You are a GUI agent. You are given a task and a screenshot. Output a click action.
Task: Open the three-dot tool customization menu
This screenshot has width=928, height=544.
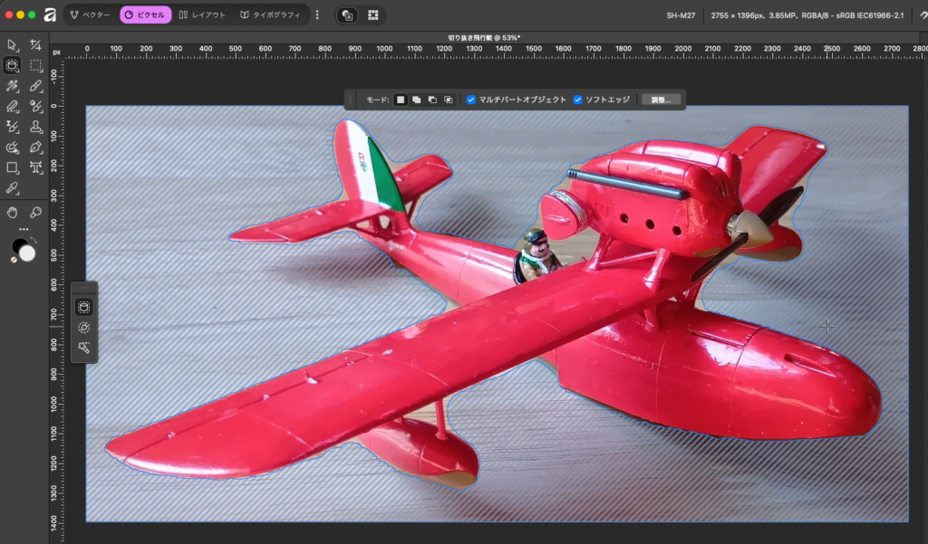click(24, 229)
